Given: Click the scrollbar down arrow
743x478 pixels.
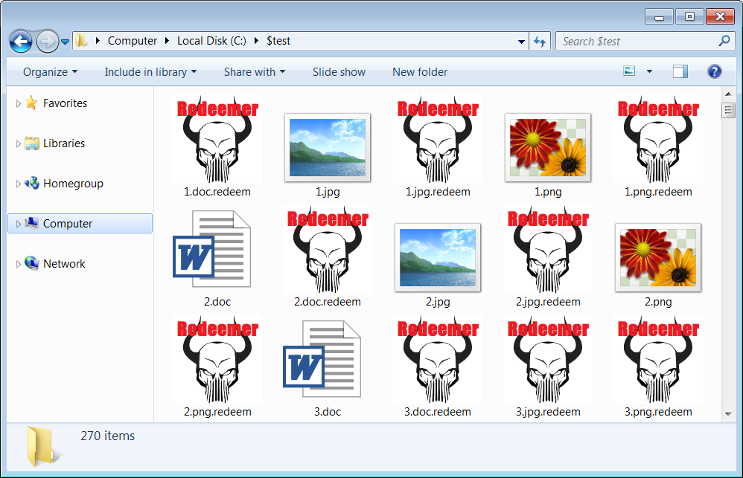Looking at the screenshot, I should coord(728,414).
